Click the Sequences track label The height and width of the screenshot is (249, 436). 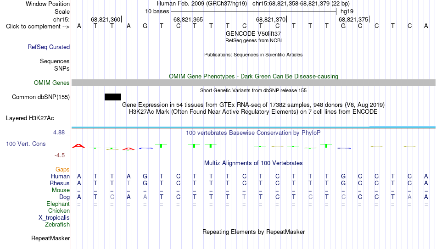coord(55,61)
